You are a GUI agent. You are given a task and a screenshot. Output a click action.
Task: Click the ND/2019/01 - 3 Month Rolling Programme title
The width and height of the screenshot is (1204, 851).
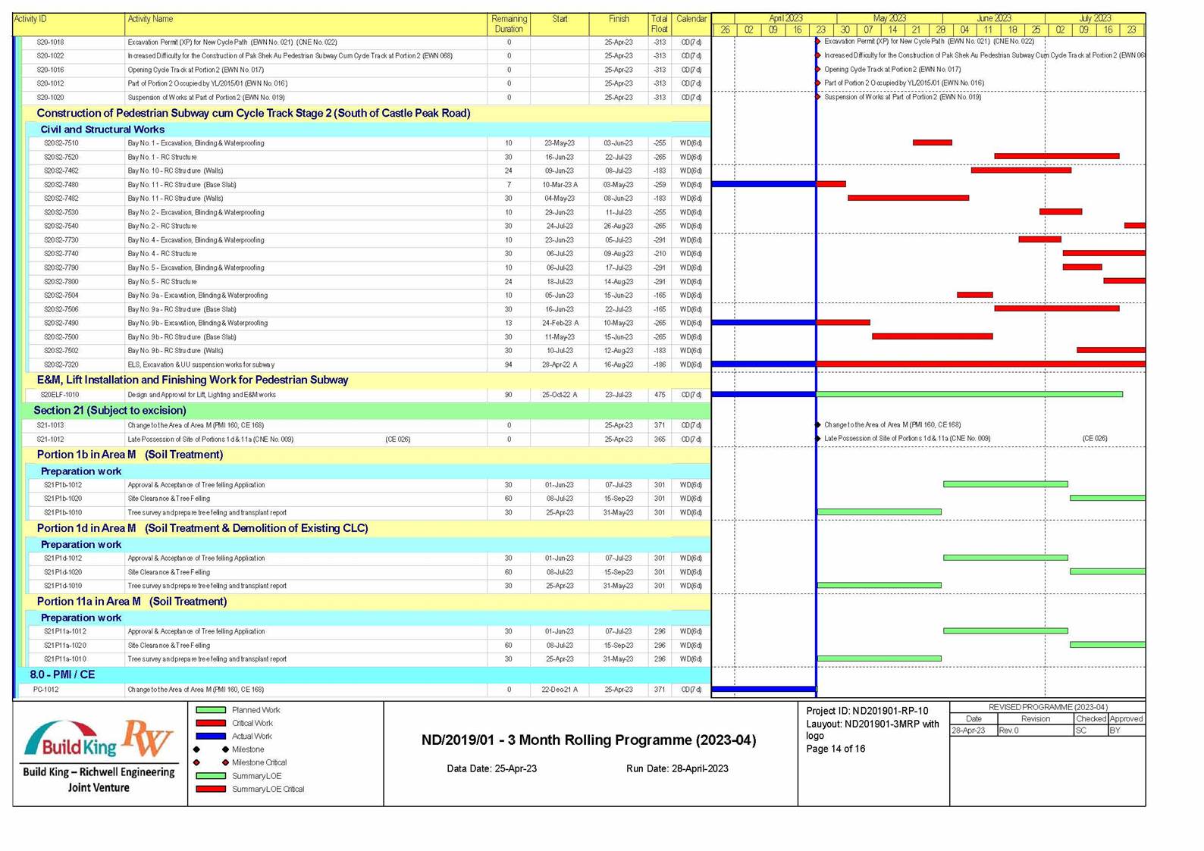click(588, 740)
